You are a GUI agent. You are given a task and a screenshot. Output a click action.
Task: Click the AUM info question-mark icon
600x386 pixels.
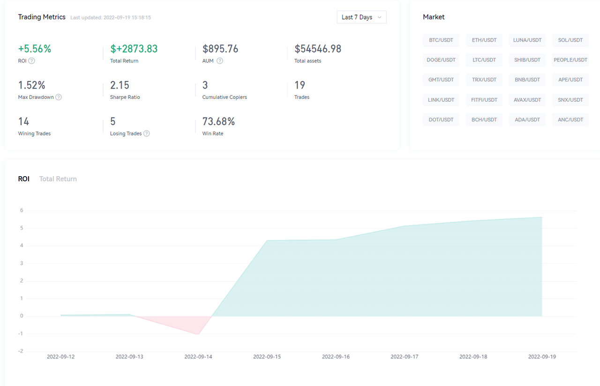click(x=220, y=61)
